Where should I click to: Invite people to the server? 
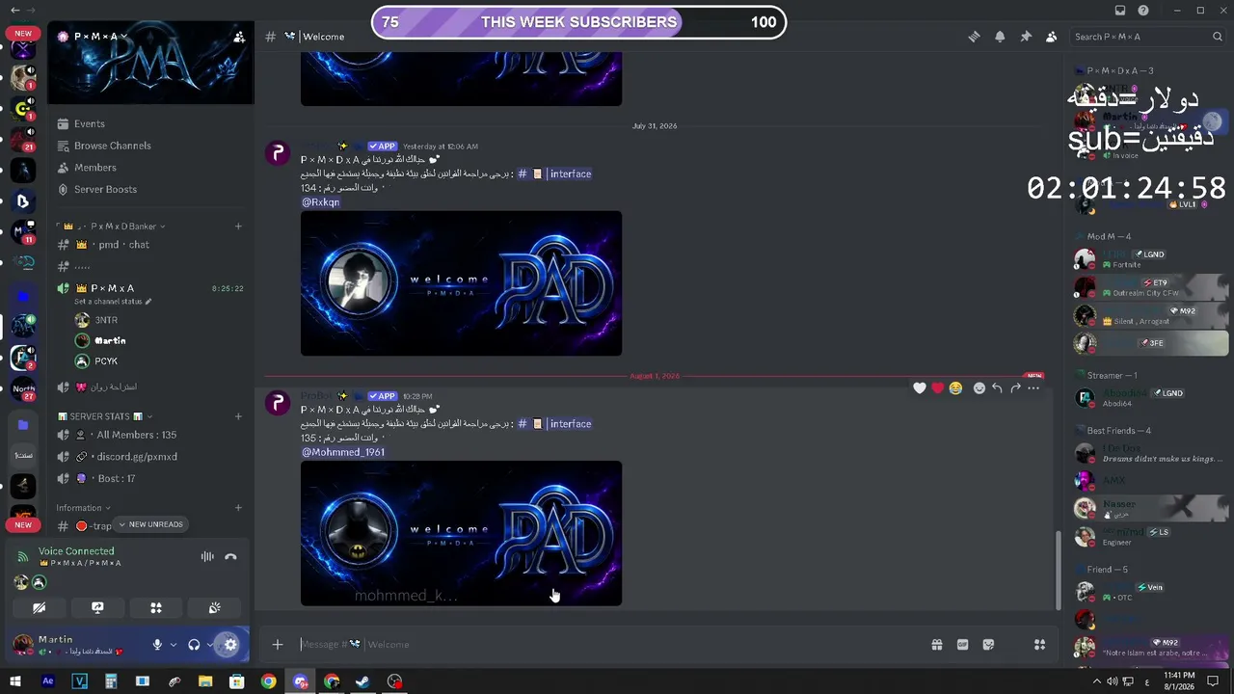coord(238,37)
